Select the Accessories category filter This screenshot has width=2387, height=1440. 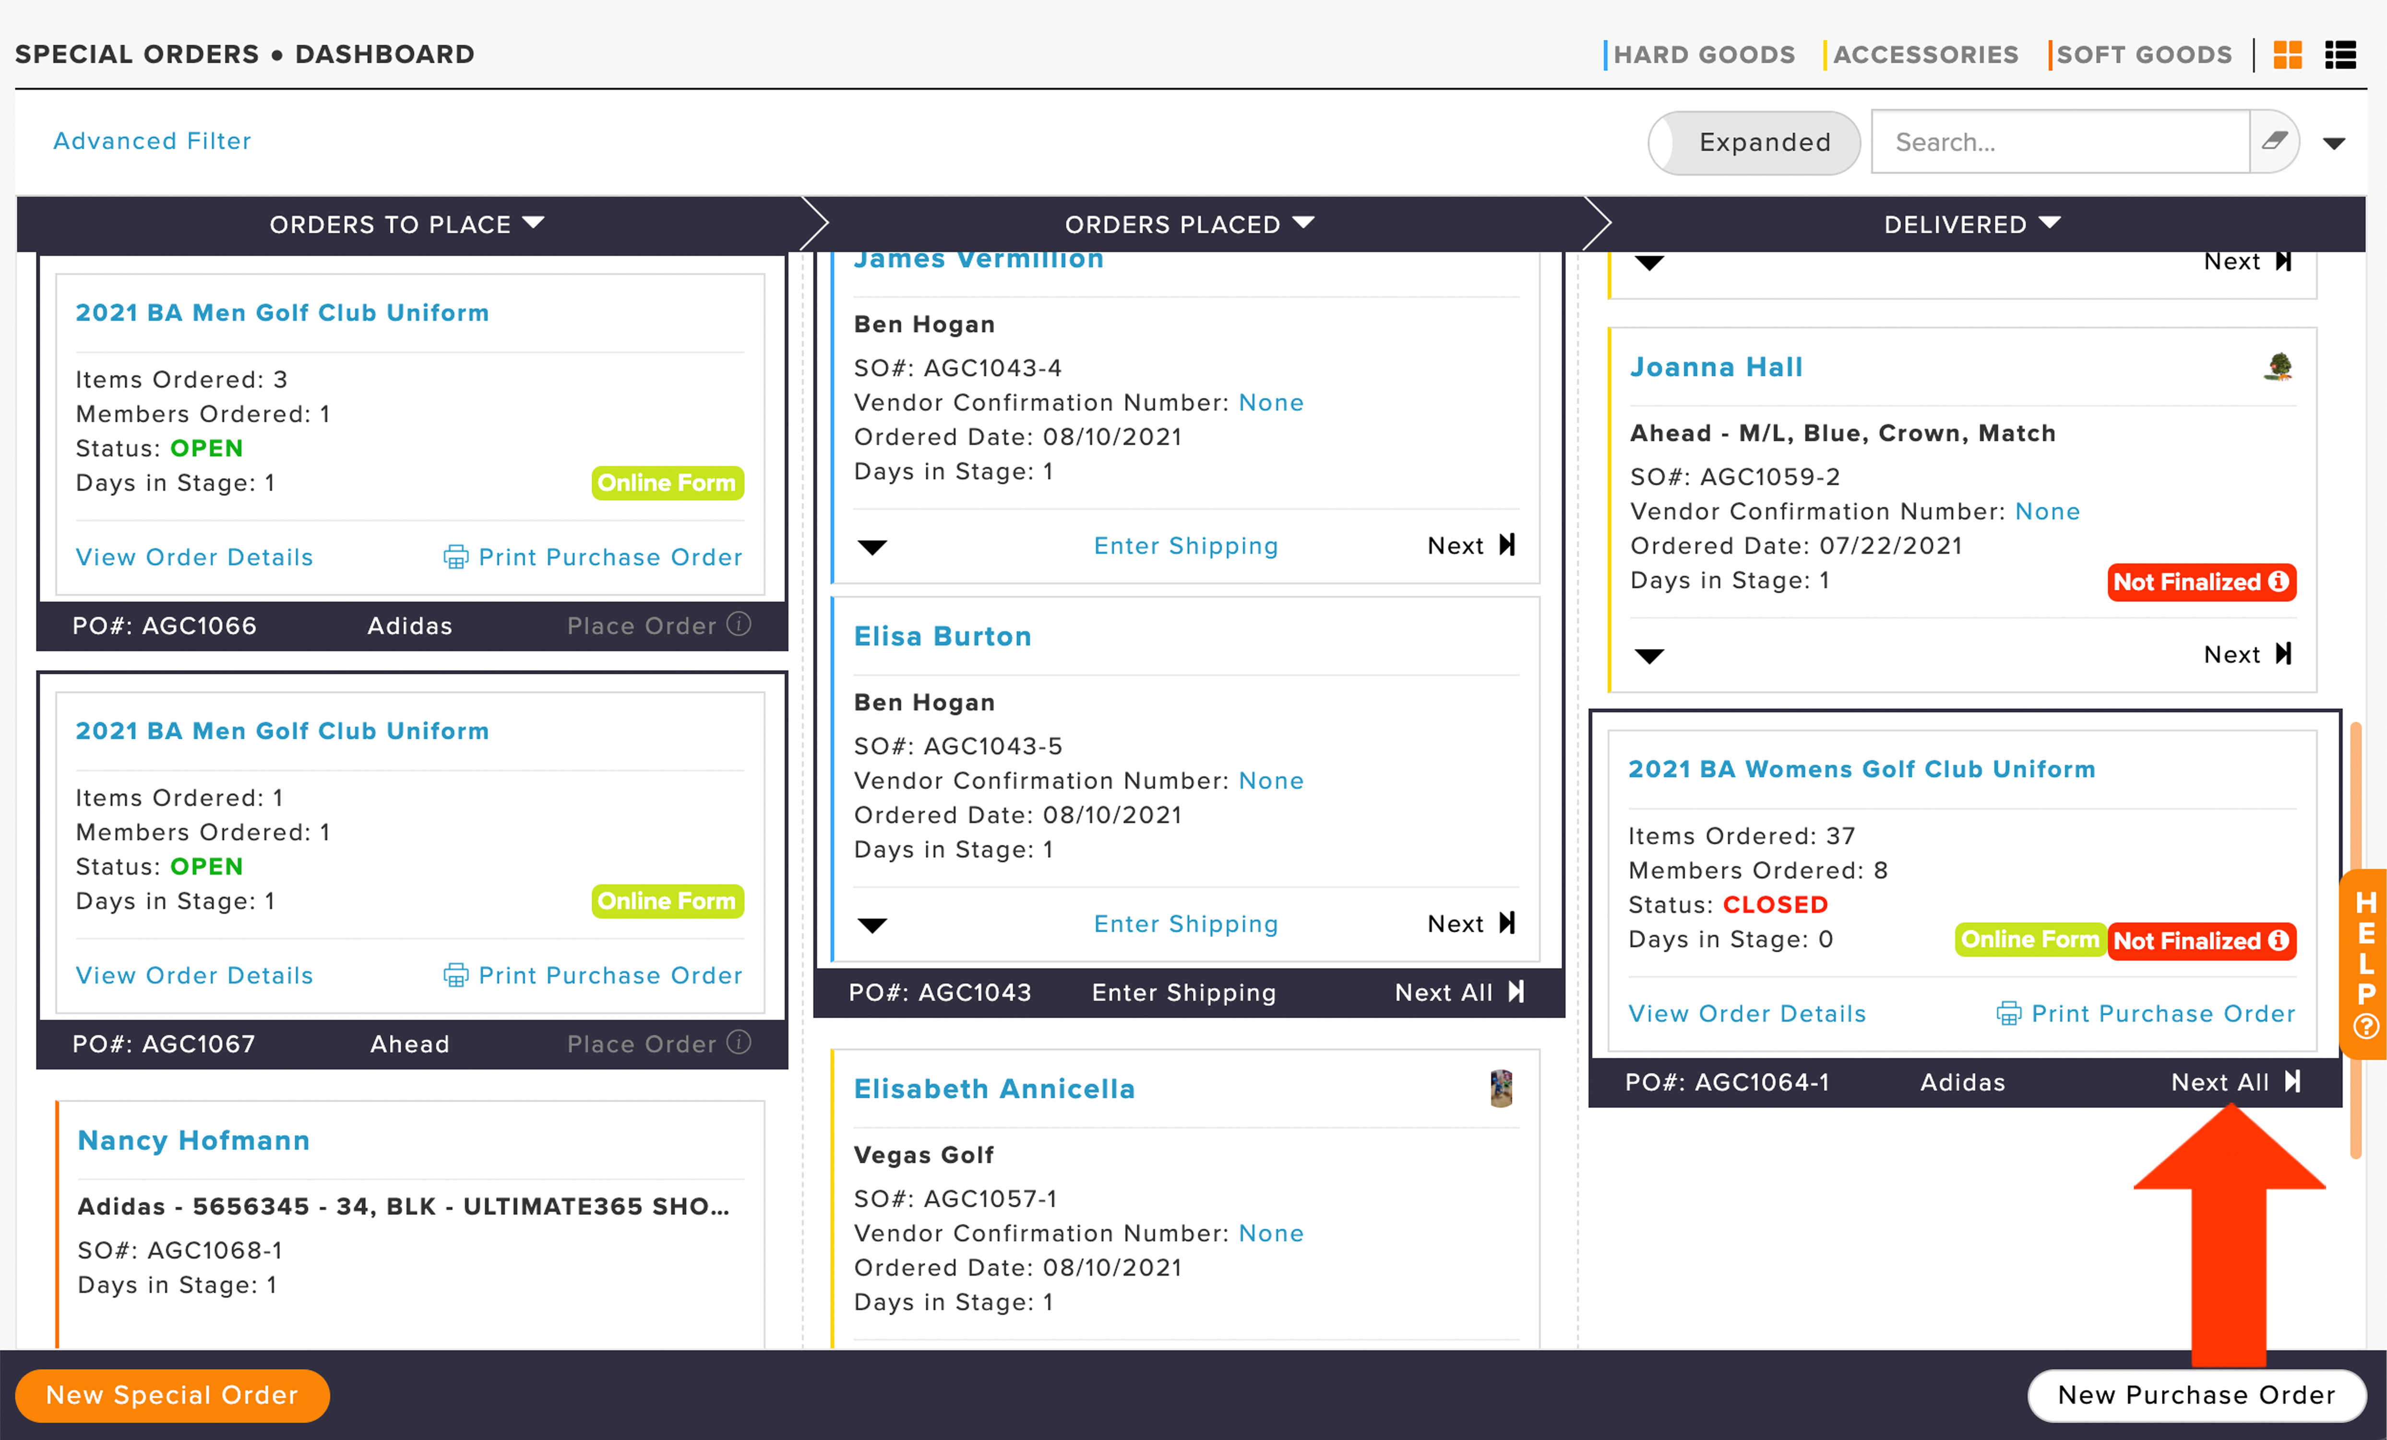point(1922,54)
